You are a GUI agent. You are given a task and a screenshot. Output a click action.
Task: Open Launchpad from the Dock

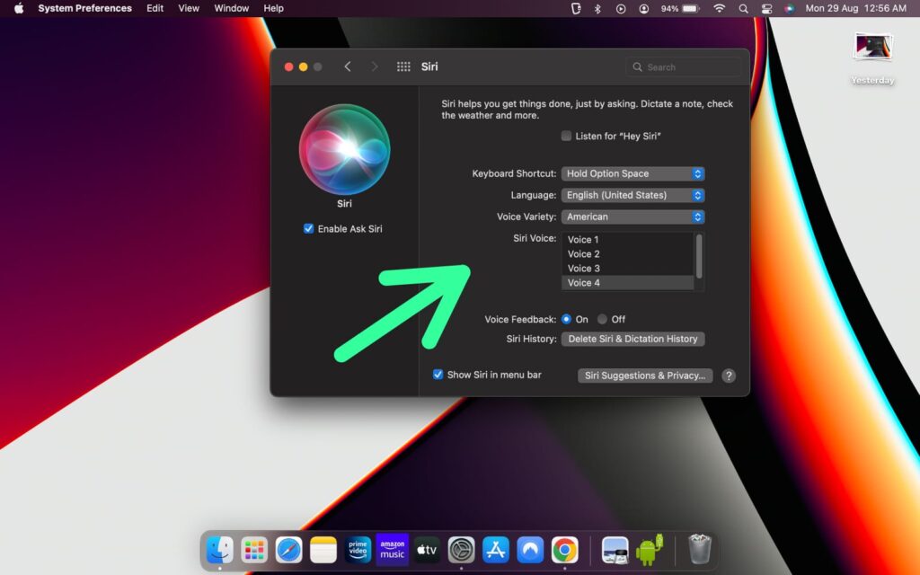(254, 550)
